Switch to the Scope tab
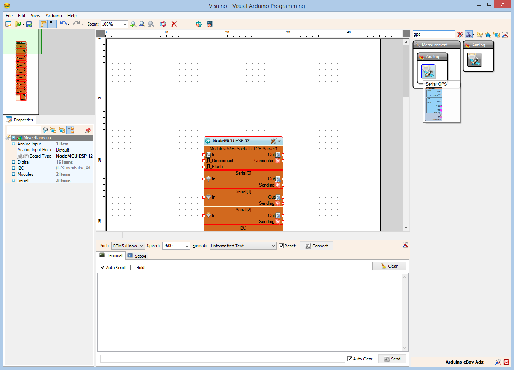Screen dimensions: 514x370 tap(137, 256)
